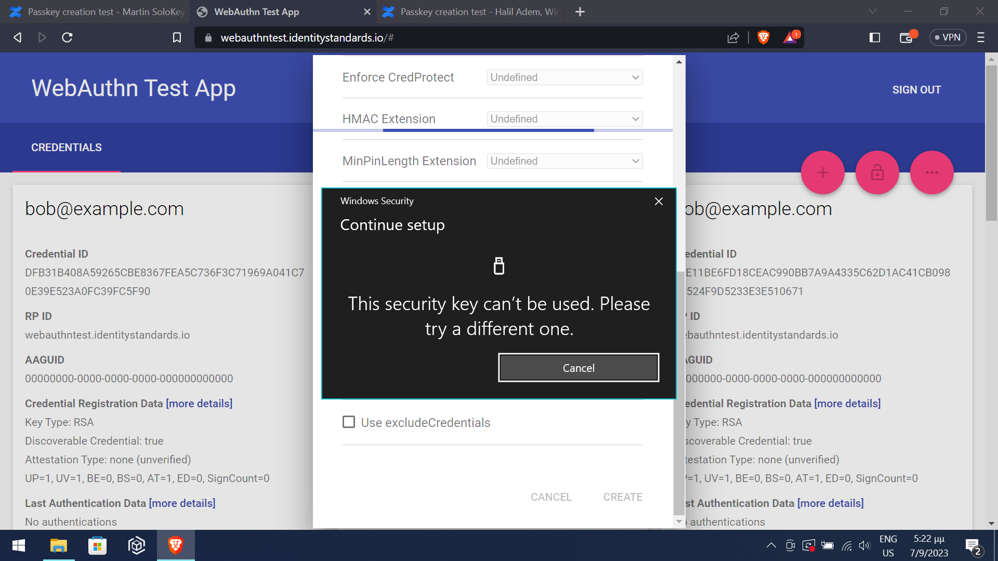Click the pink plus add credential button
The width and height of the screenshot is (998, 561).
823,172
